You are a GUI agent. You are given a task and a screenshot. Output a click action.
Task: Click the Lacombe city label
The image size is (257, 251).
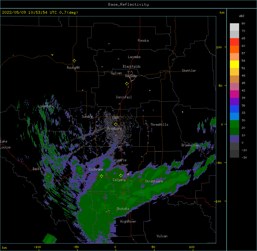134,57
